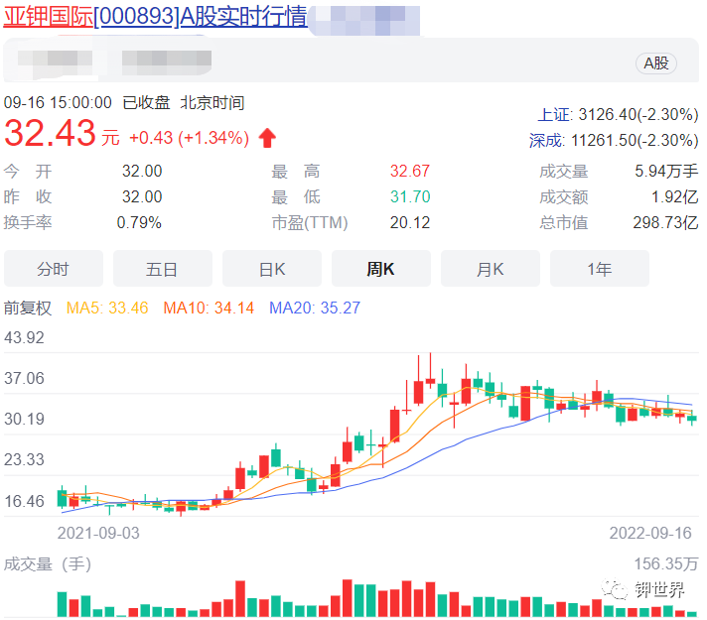Click the 2021-09-03 start date label
The width and height of the screenshot is (707, 620).
[x=98, y=533]
